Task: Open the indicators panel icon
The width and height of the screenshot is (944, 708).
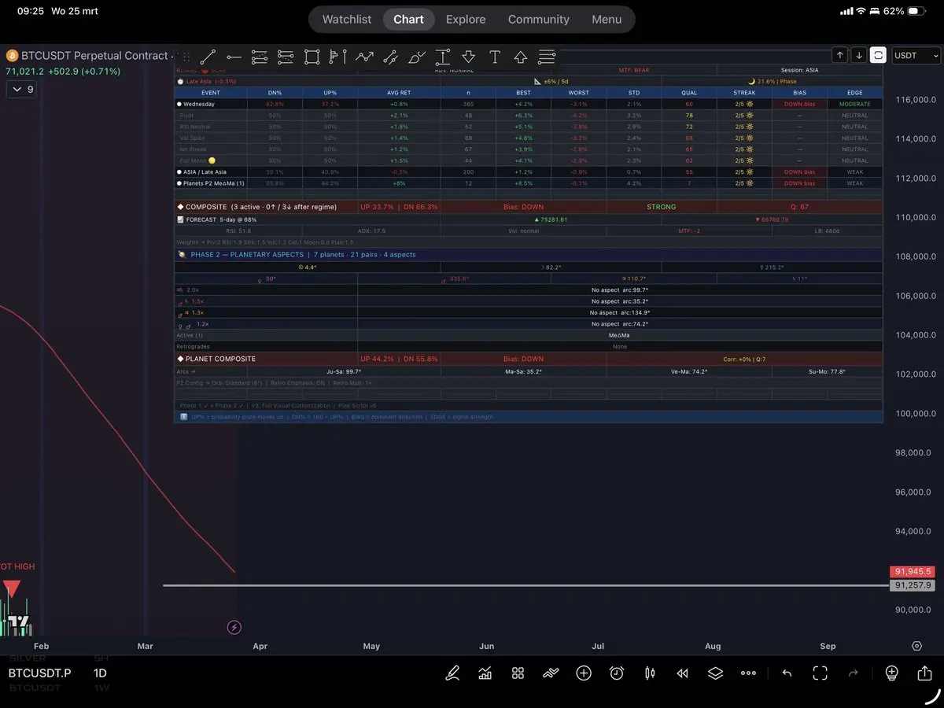Action: [x=485, y=673]
